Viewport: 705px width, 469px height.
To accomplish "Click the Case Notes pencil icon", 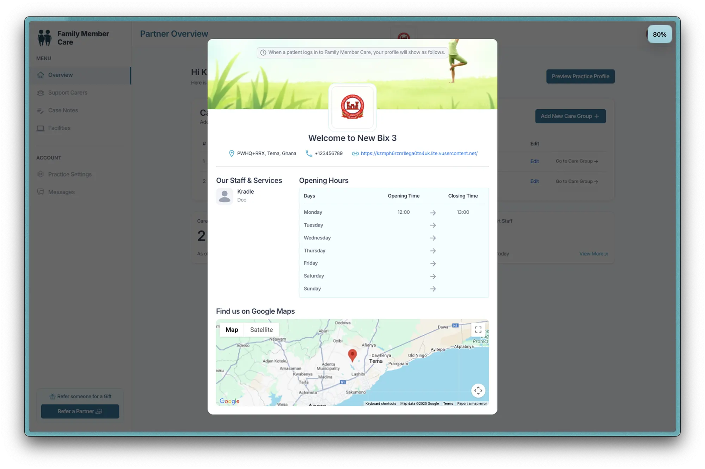I will [x=41, y=110].
